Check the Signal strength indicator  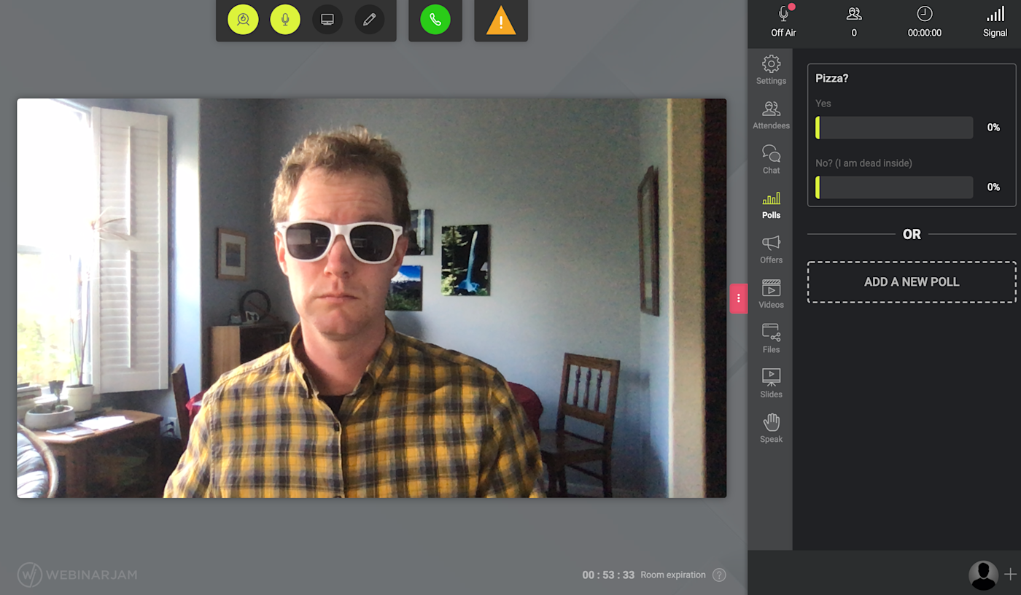995,20
